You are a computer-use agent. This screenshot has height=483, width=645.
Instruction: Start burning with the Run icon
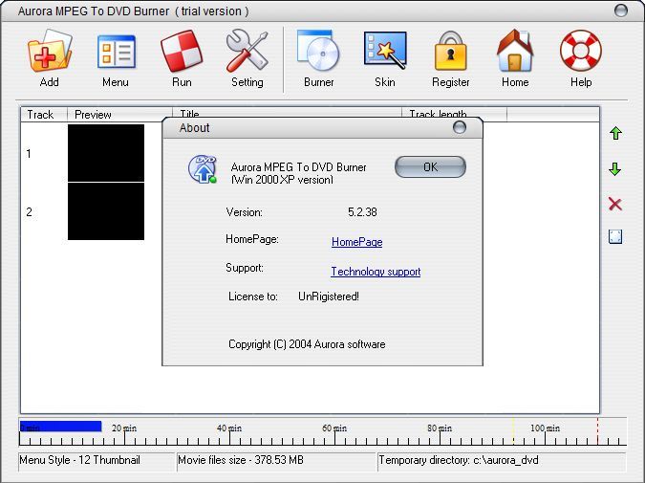pos(182,51)
